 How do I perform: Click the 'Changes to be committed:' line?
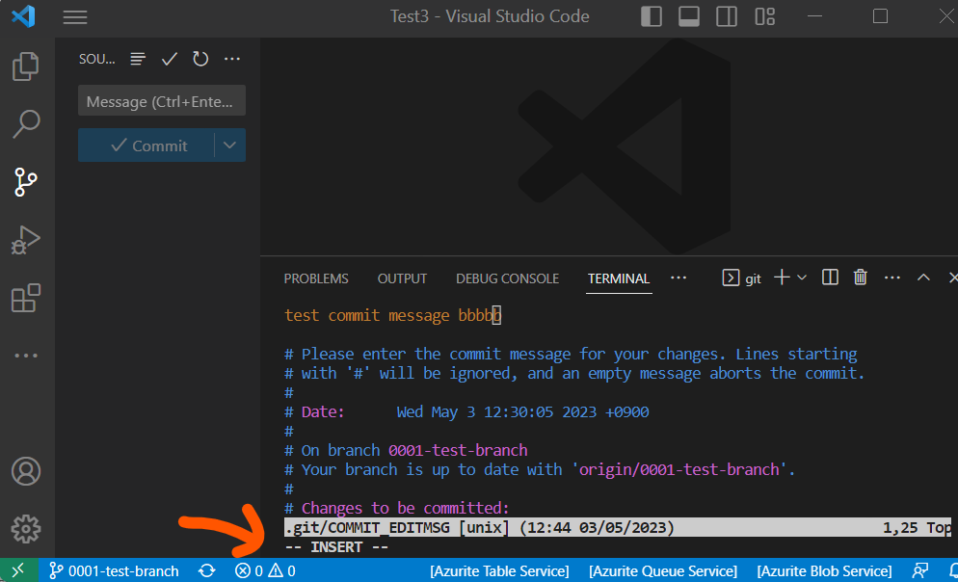pyautogui.click(x=396, y=508)
